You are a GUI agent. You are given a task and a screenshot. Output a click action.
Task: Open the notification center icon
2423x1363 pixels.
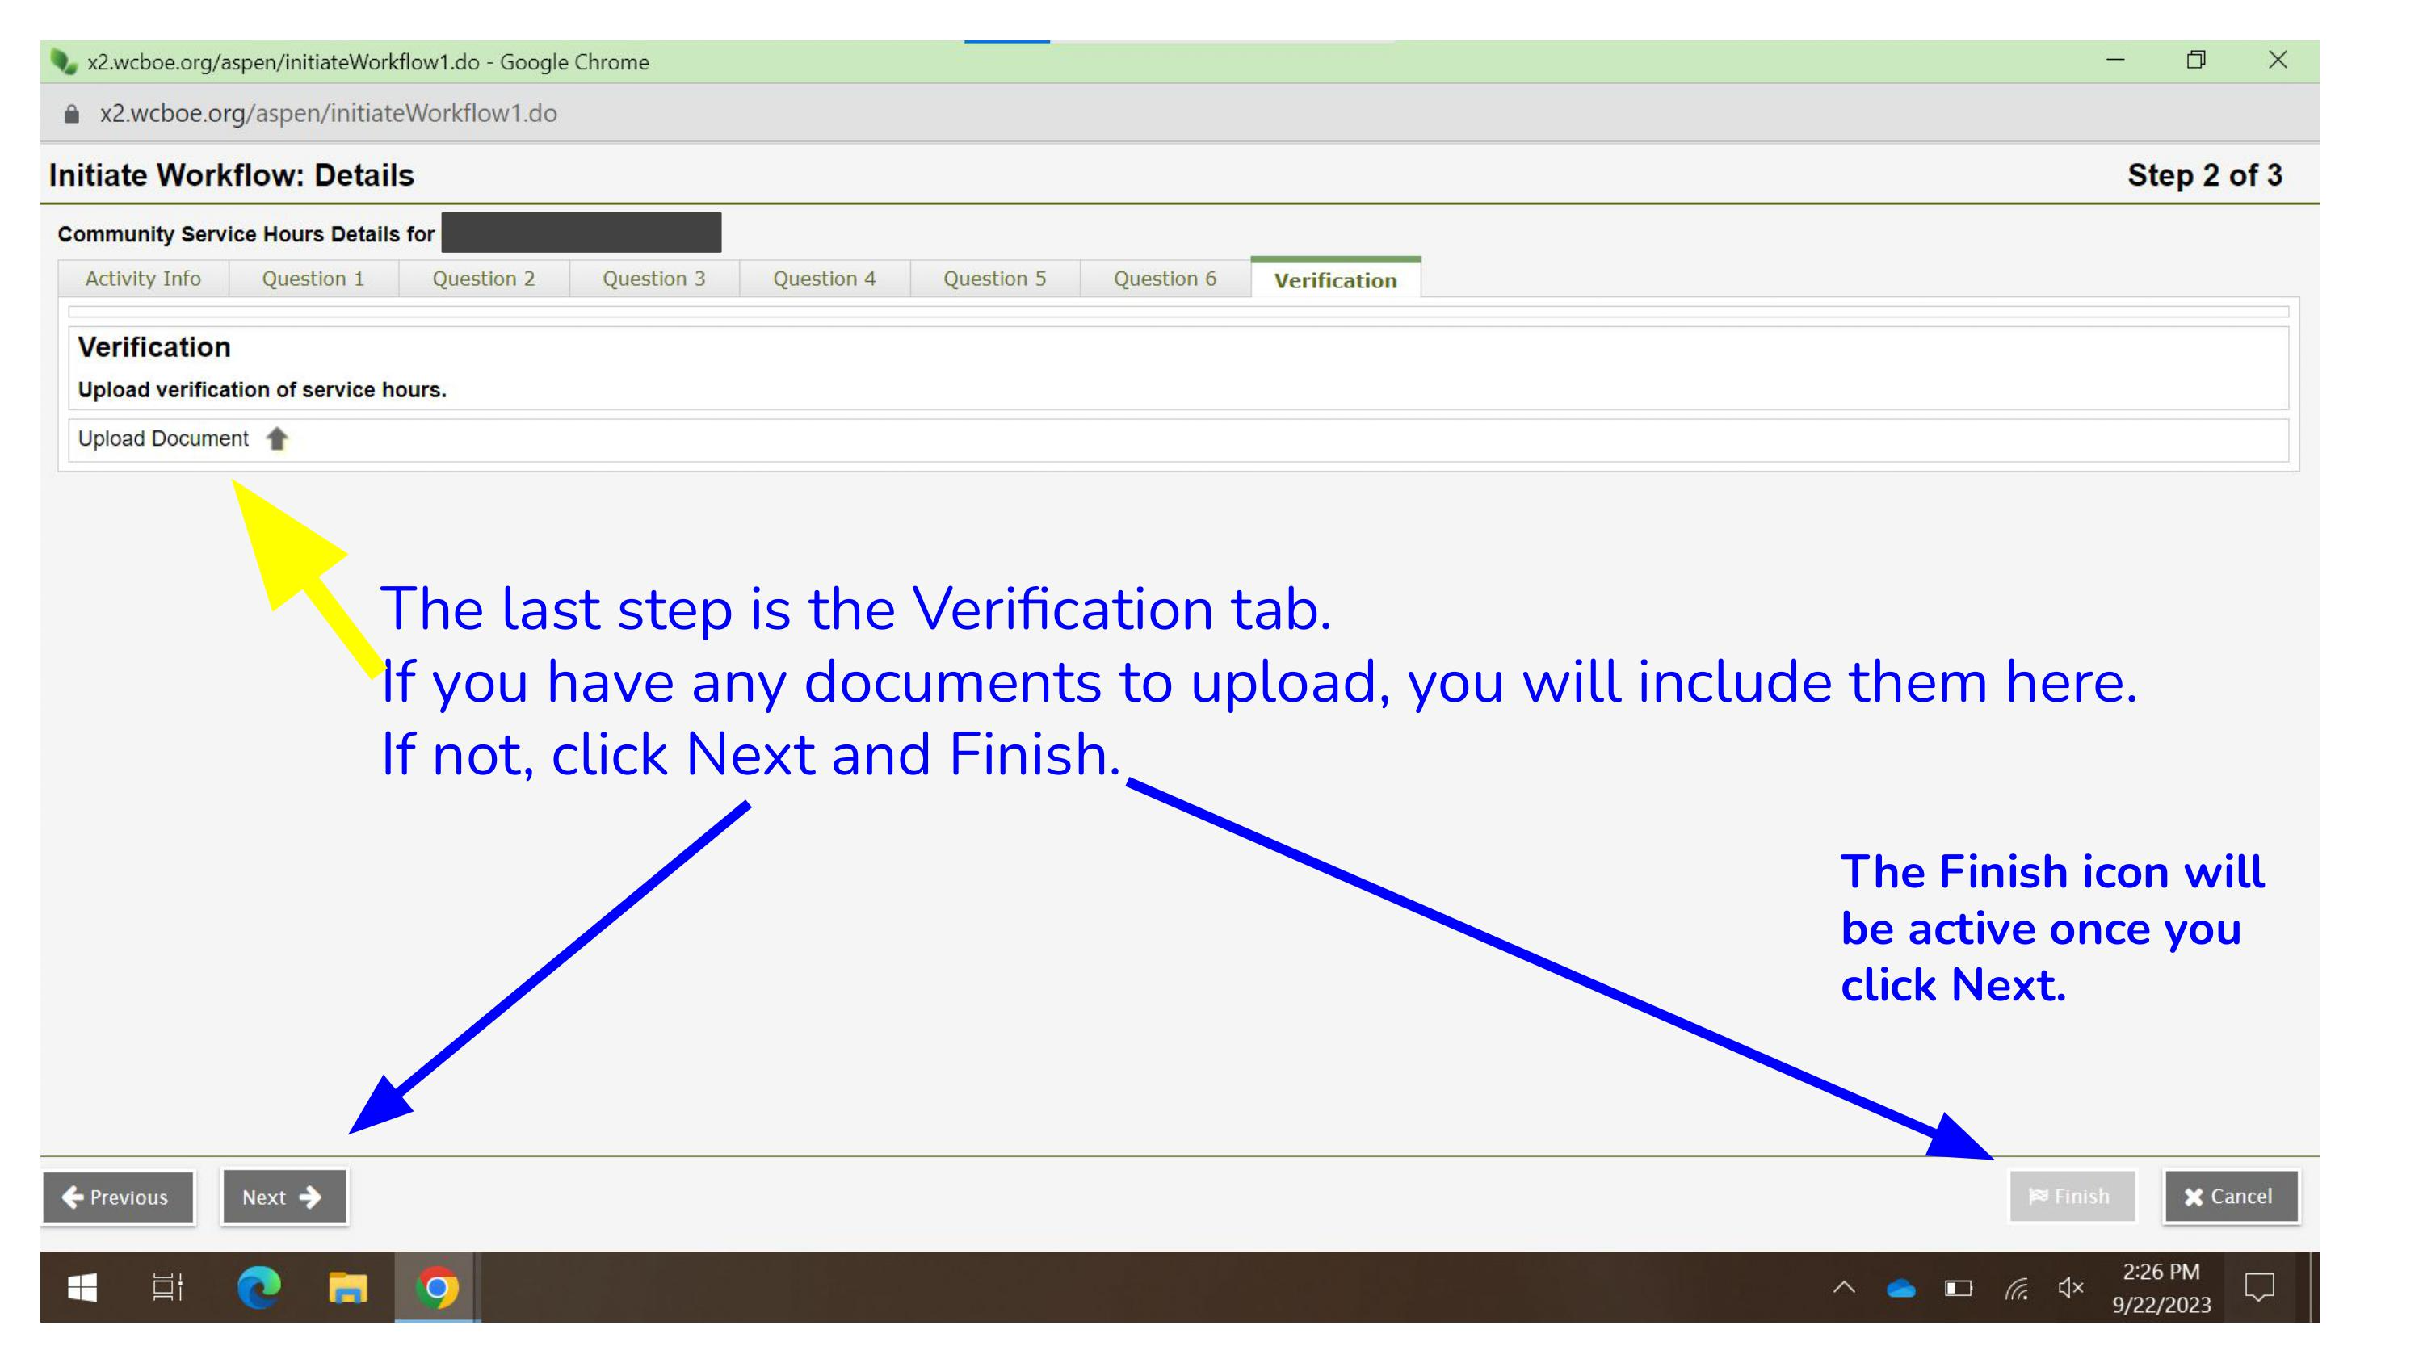2259,1287
